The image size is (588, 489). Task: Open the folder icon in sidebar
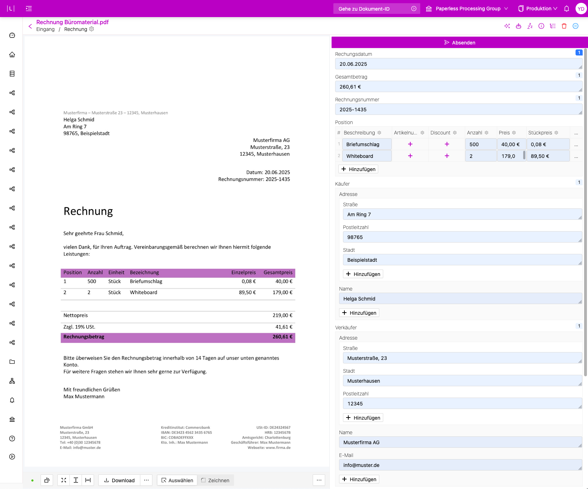point(12,362)
